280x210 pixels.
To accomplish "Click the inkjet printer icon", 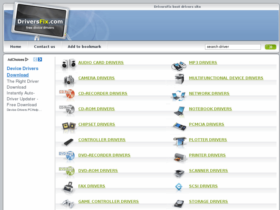I will (x=180, y=157).
